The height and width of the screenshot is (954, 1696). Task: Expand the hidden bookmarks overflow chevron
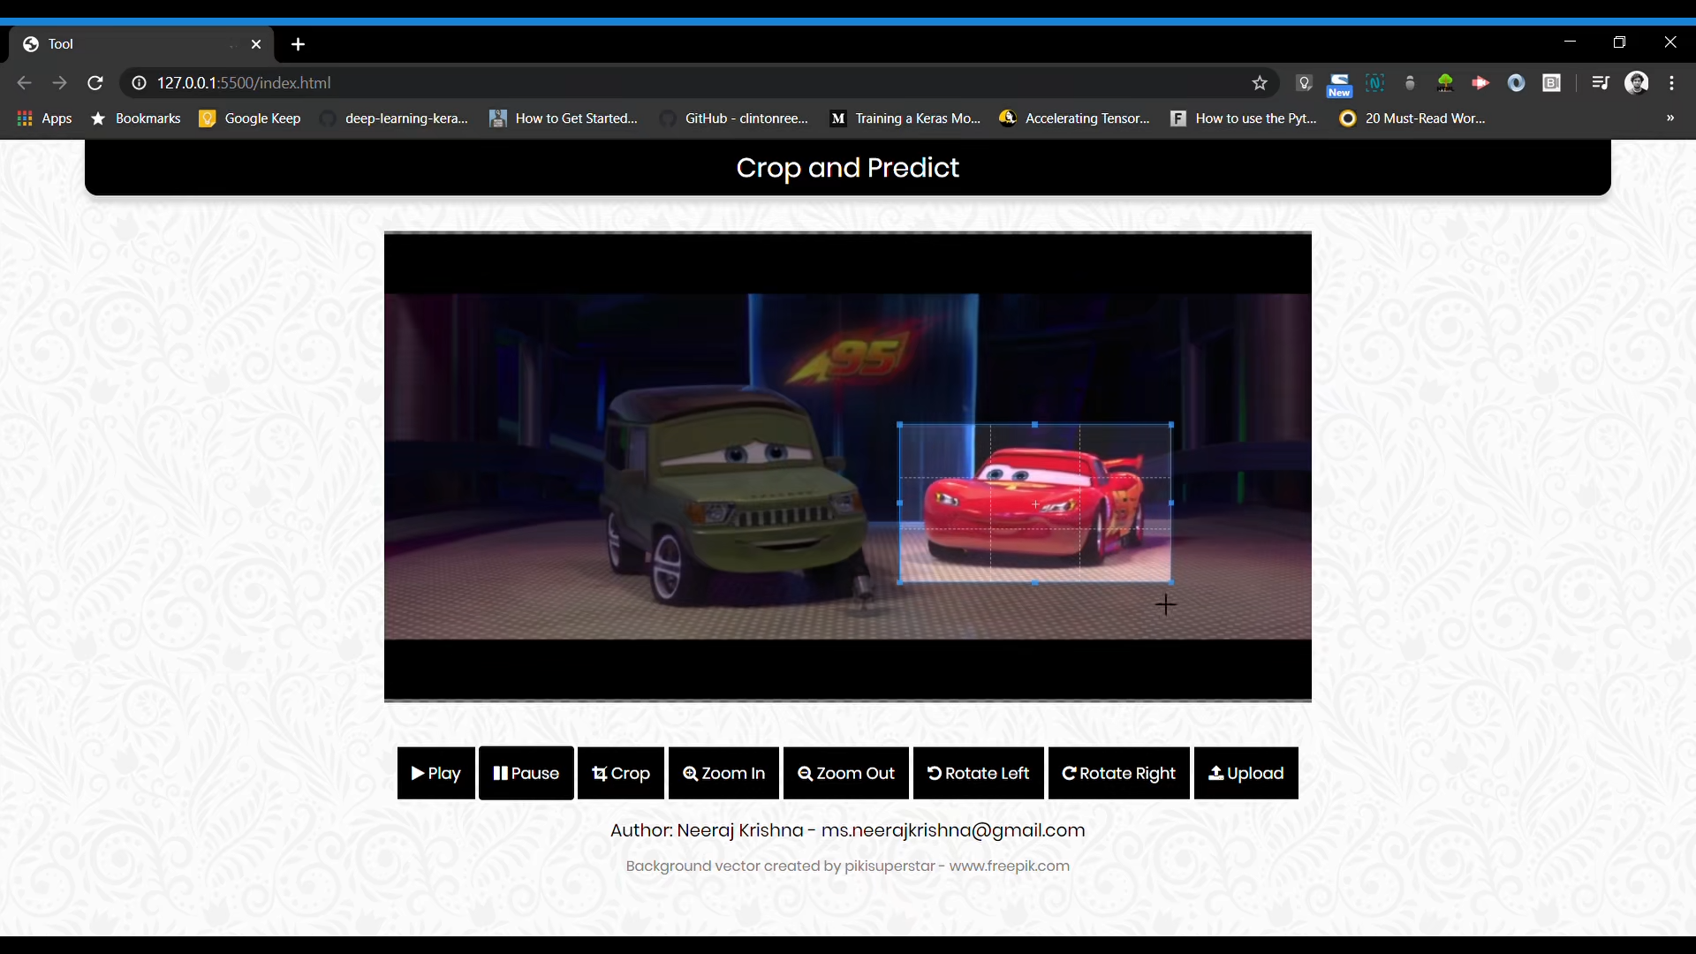point(1669,118)
